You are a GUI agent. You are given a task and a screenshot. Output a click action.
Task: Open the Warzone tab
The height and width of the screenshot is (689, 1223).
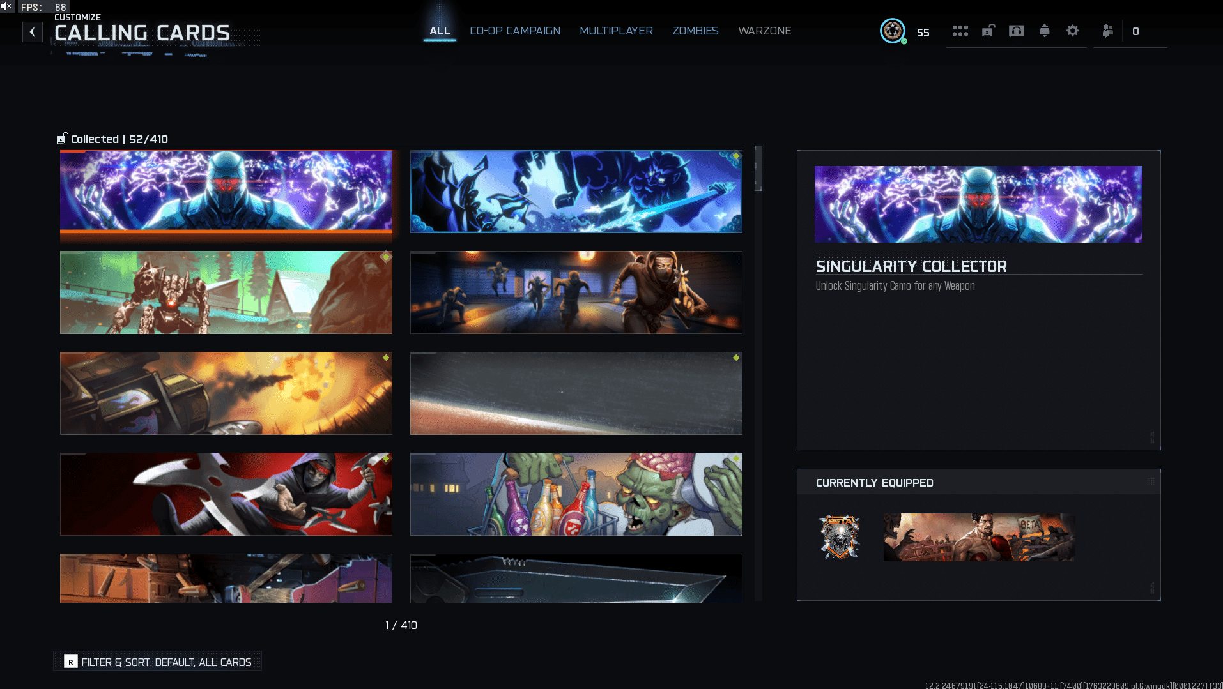click(x=764, y=31)
